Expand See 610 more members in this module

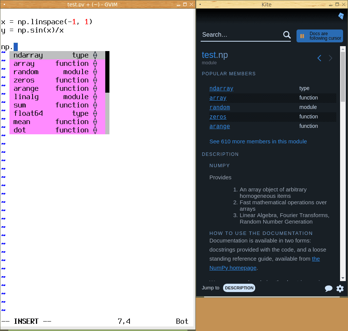(x=258, y=141)
